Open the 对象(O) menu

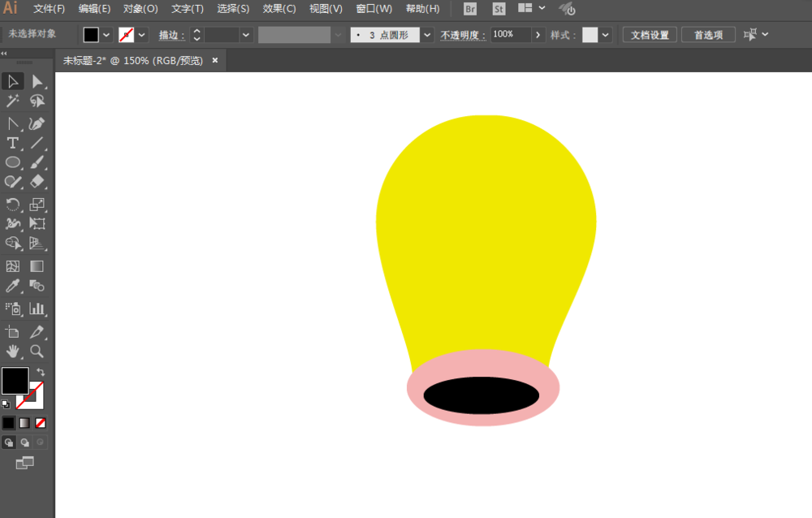point(140,9)
